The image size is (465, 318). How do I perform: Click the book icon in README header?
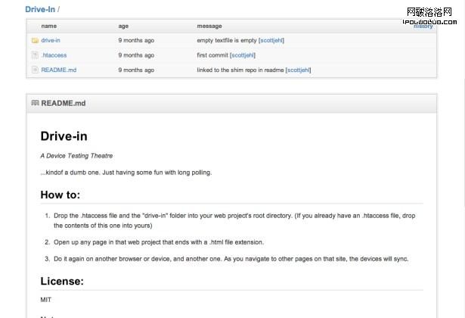coord(35,102)
